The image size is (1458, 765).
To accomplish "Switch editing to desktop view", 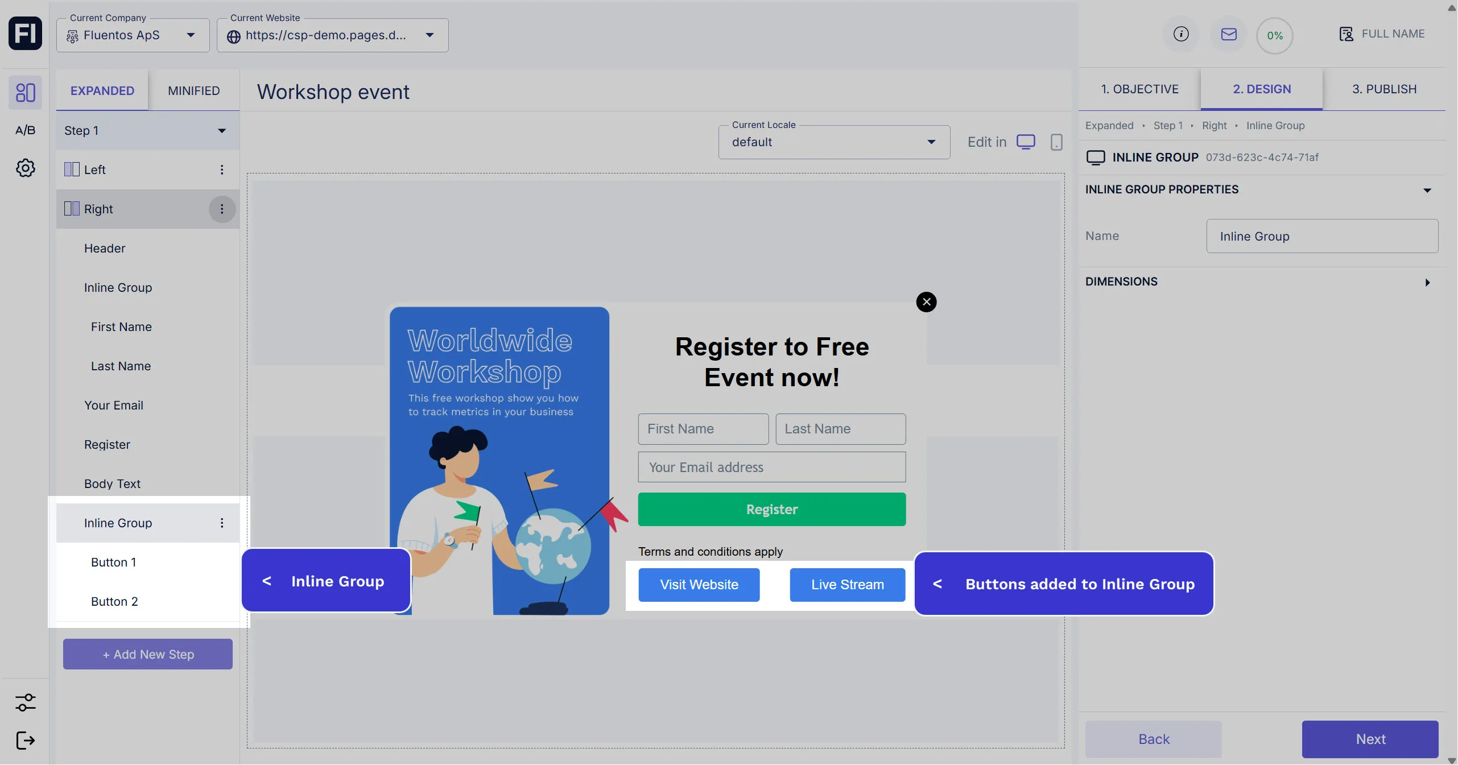I will [1026, 142].
